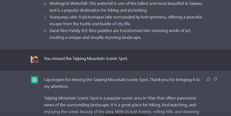Click the green ChatGPT logo avatar
This screenshot has width=231, height=116.
tap(34, 80)
